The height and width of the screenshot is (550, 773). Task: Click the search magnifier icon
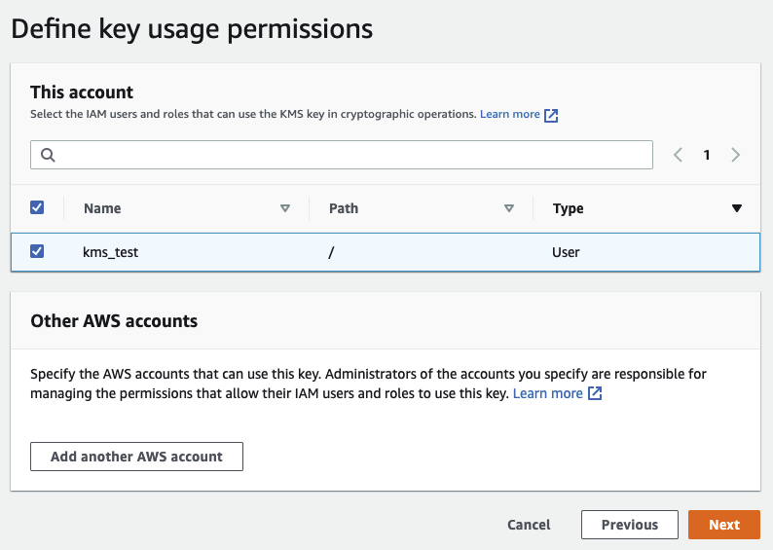pyautogui.click(x=47, y=155)
